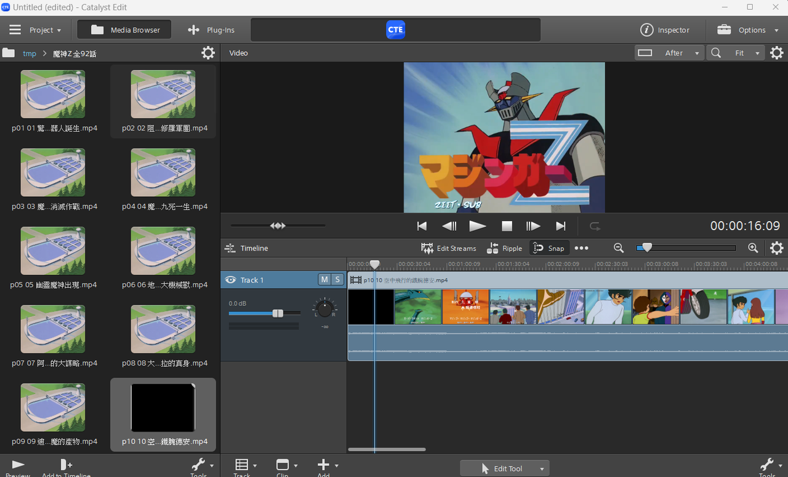The image size is (788, 477).
Task: Toggle Ripple editing
Action: (x=504, y=248)
